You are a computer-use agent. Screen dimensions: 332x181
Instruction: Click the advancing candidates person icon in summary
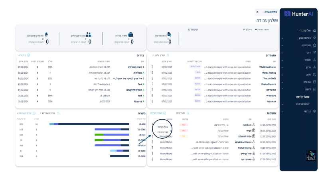[46, 34]
